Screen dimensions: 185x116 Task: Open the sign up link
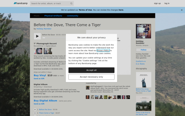157,3
